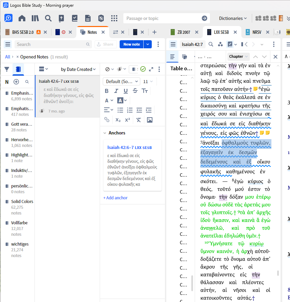Open the font size 11 dropdown

point(148,82)
